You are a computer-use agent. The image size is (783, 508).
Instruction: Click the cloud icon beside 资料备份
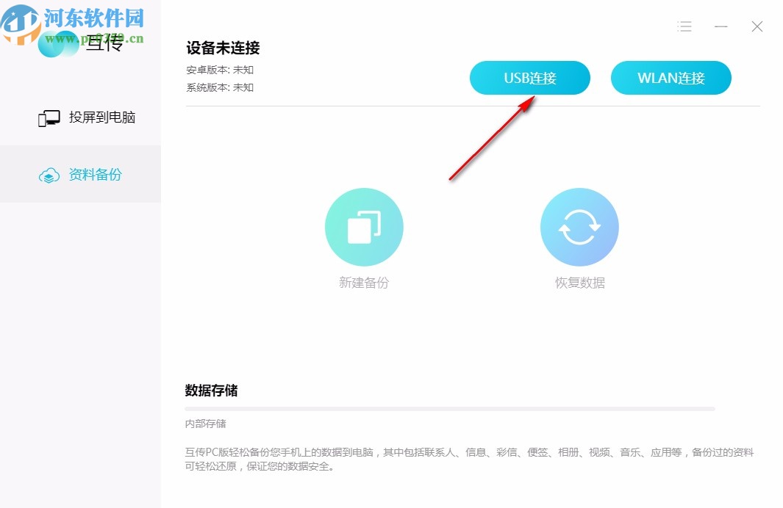(49, 175)
